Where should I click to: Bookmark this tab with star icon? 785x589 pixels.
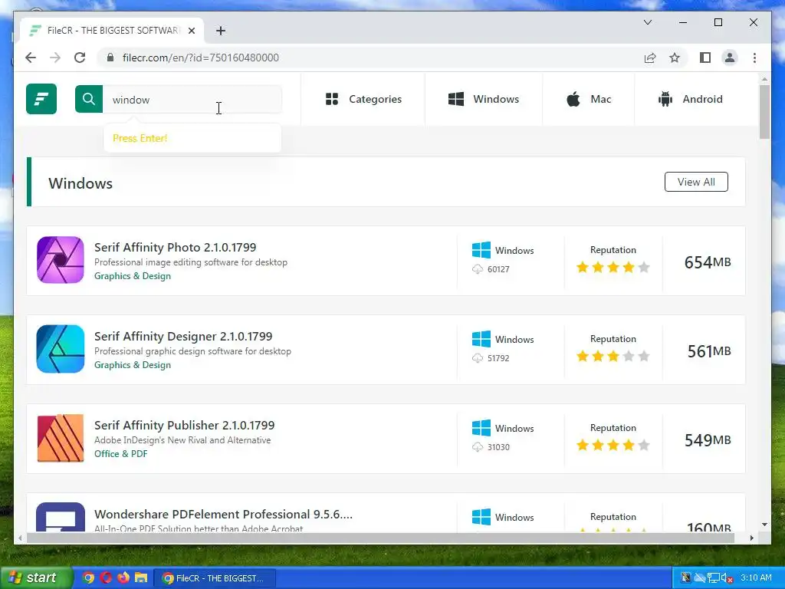pyautogui.click(x=675, y=58)
